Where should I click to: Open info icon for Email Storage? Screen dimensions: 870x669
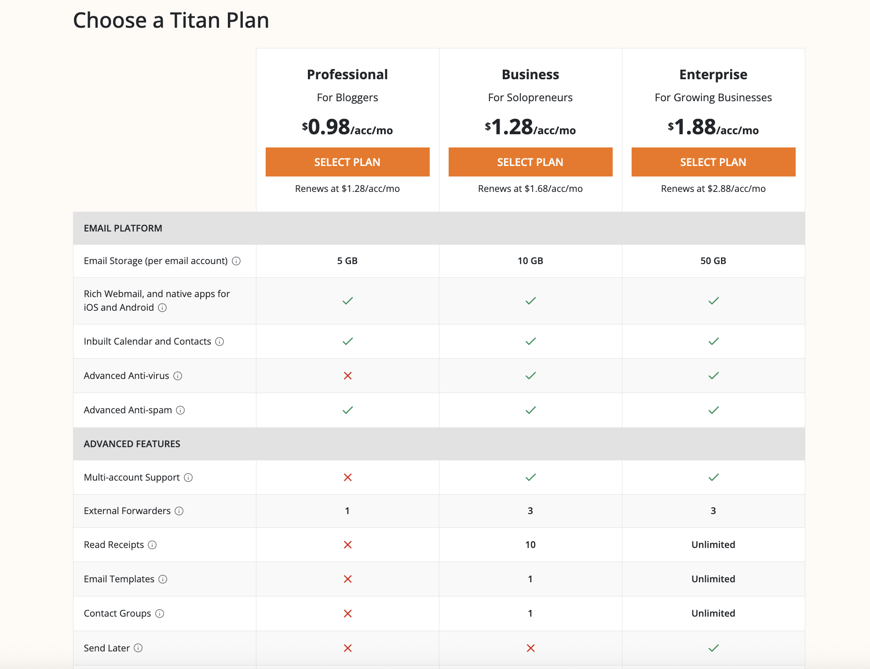tap(236, 261)
